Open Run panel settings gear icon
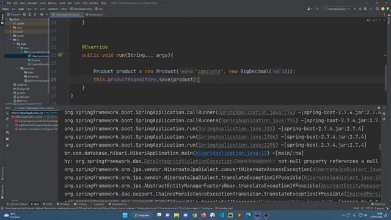This screenshot has height=220, width=391. [379, 108]
